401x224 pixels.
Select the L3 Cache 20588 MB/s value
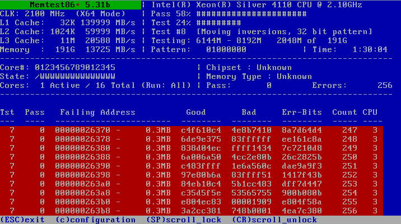[x=110, y=40]
